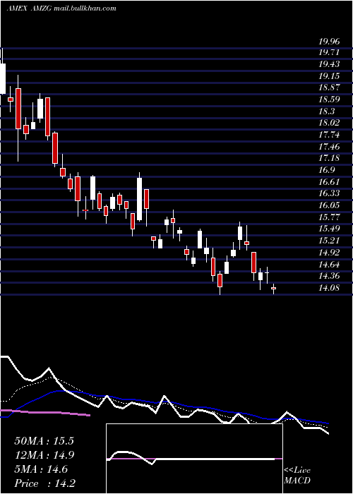Click the 17.74 price axis label
The width and height of the screenshot is (353, 494).
pyautogui.click(x=330, y=135)
